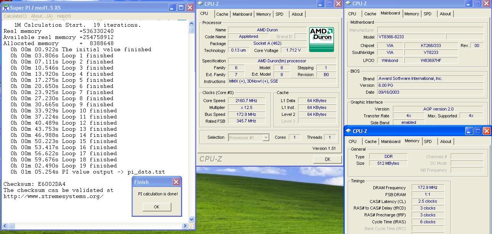Image resolution: width=492 pixels, height=234 pixels.
Task: Select Memory tab in the Mainboard CPU-Z window
Action: (x=412, y=14)
